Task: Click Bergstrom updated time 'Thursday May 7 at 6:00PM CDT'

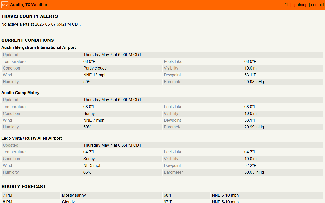Action: 112,55
